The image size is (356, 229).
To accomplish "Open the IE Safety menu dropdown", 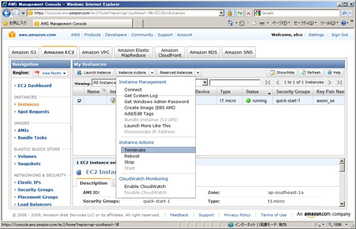I will coord(305,23).
